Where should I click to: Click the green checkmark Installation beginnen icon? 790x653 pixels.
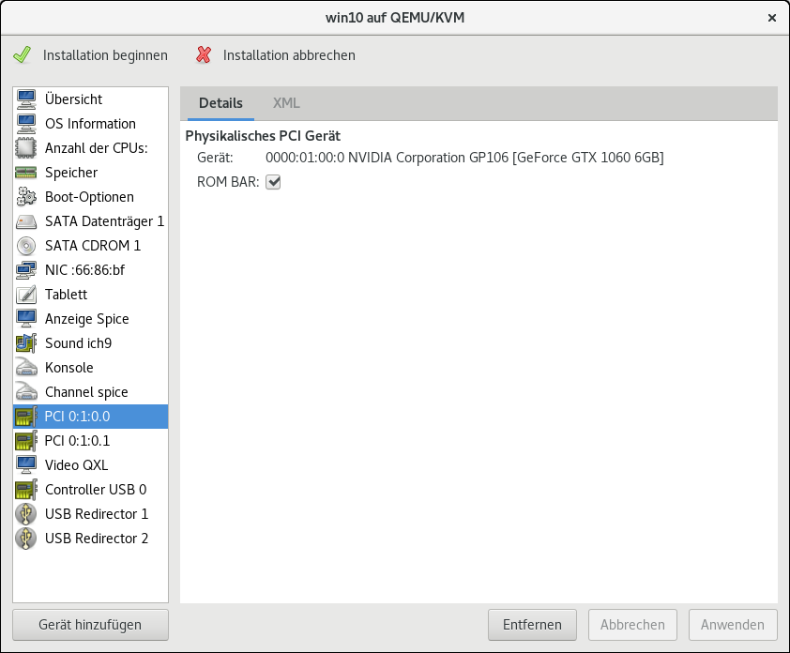[x=22, y=55]
